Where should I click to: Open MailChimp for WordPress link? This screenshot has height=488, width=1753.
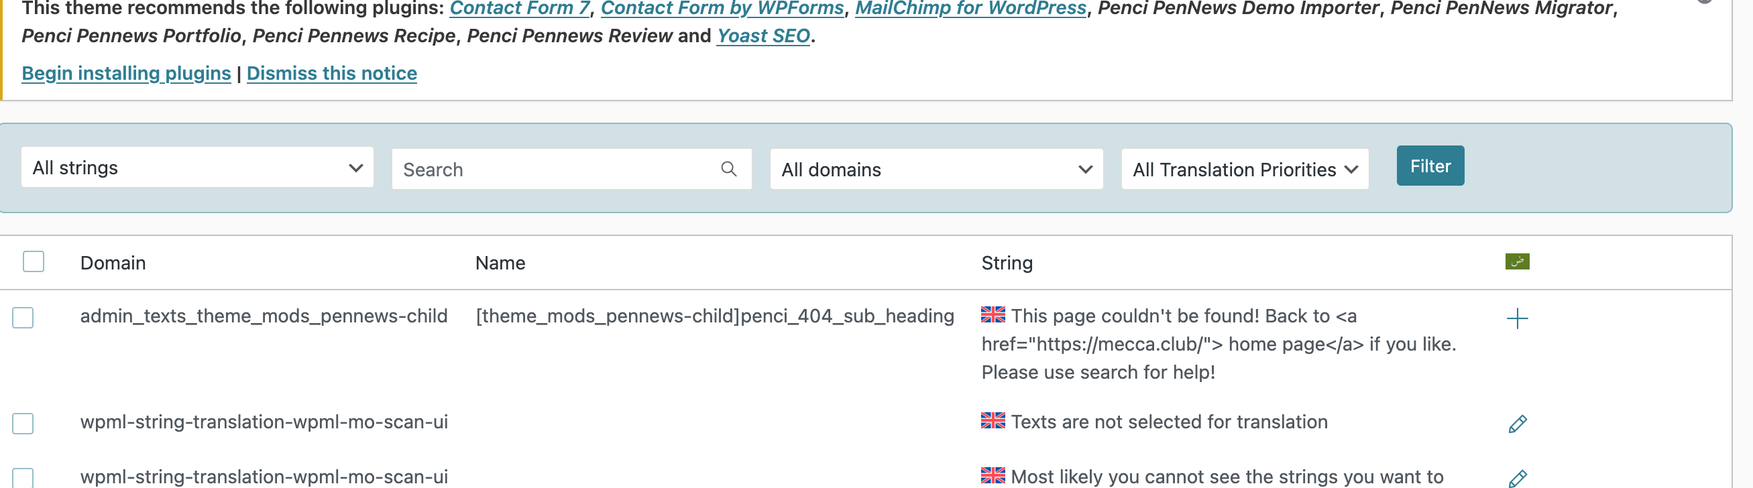point(970,8)
